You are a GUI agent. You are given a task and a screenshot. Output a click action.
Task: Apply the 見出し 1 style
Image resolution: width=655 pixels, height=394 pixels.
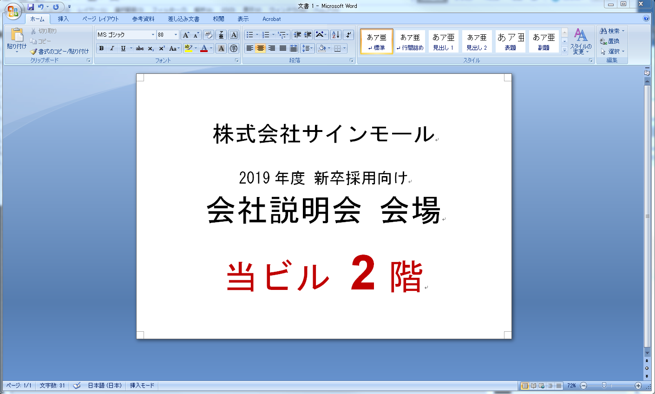(x=444, y=41)
